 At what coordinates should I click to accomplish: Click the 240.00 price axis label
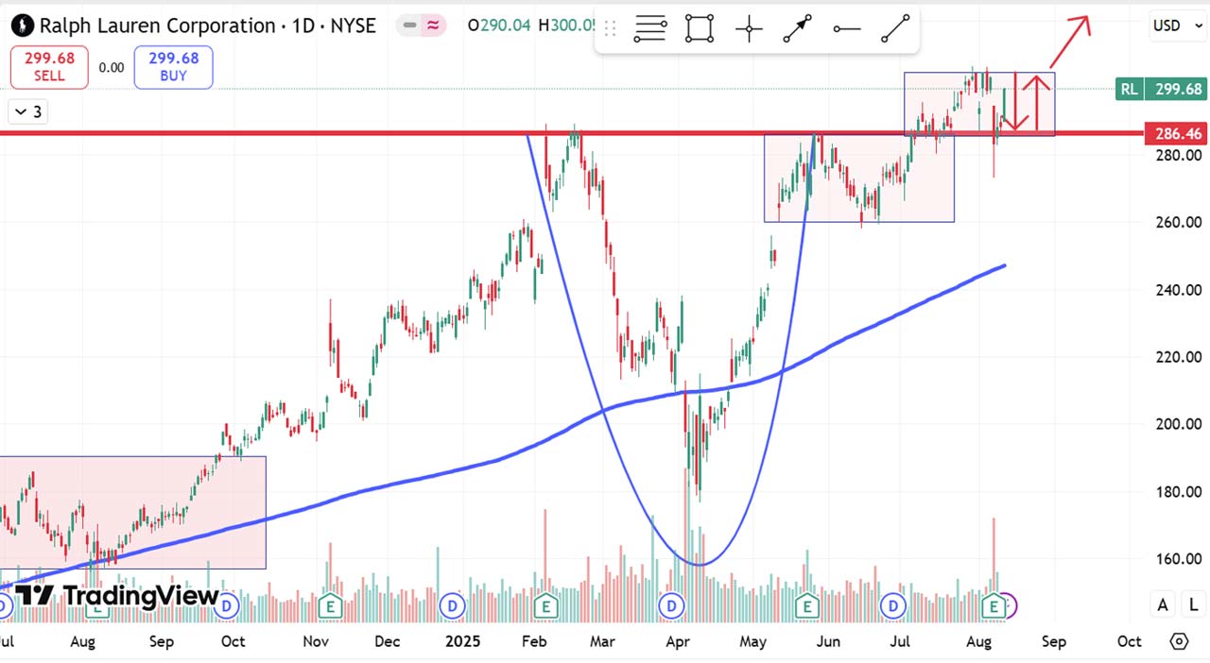(1178, 290)
